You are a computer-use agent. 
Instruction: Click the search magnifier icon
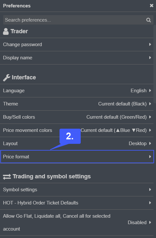click(148, 20)
